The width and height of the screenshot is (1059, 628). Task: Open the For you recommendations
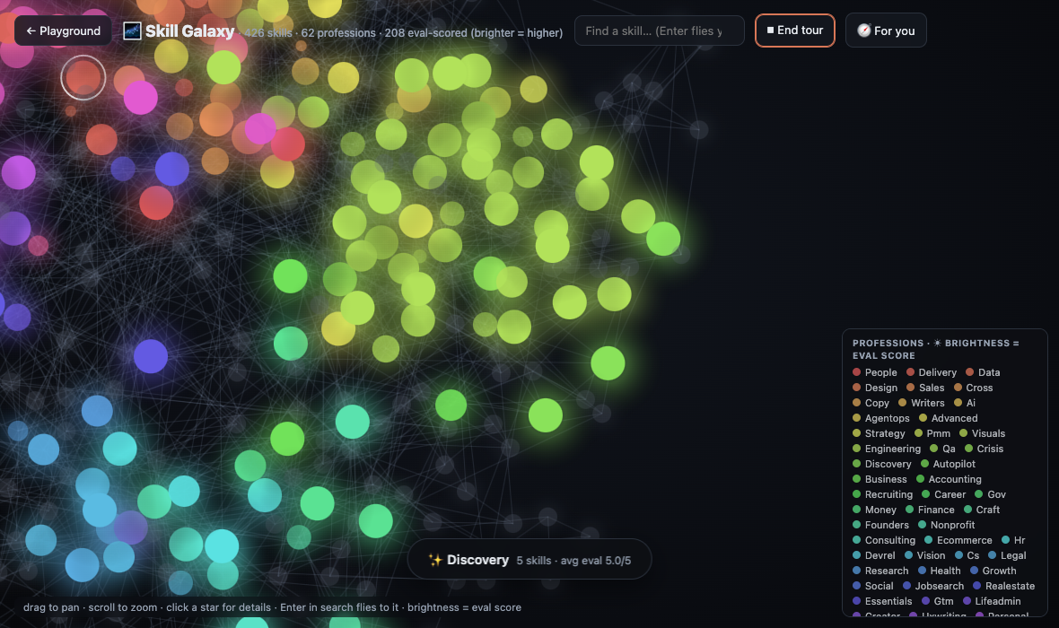[886, 31]
